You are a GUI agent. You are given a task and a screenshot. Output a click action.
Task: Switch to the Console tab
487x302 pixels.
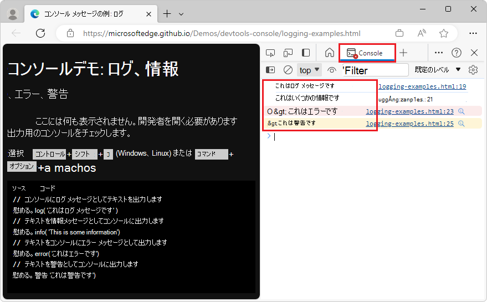click(367, 53)
